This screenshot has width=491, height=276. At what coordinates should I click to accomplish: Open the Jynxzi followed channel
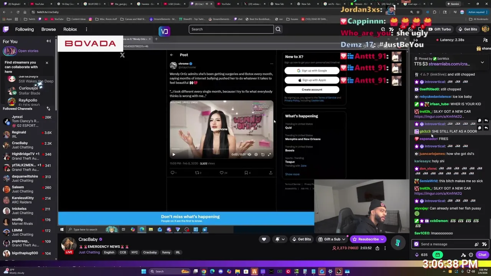[28, 121]
